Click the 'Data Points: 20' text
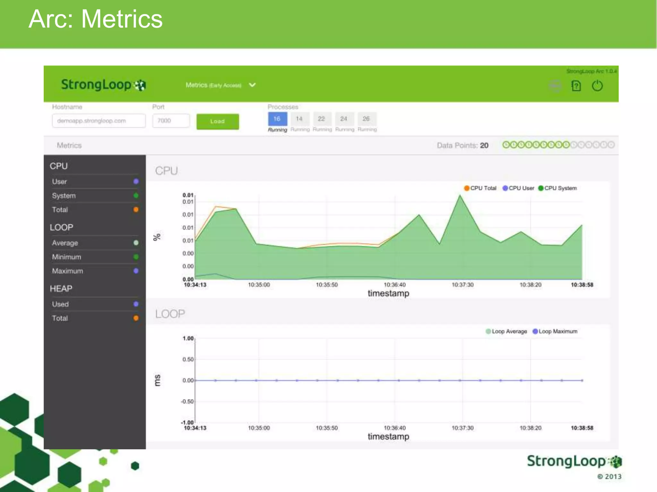657x492 pixels. (463, 145)
